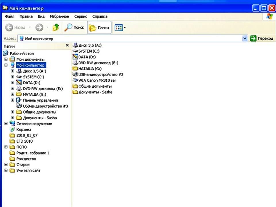Collapse the Мой компьютер tree node
276x207 pixels.
pyautogui.click(x=6, y=65)
